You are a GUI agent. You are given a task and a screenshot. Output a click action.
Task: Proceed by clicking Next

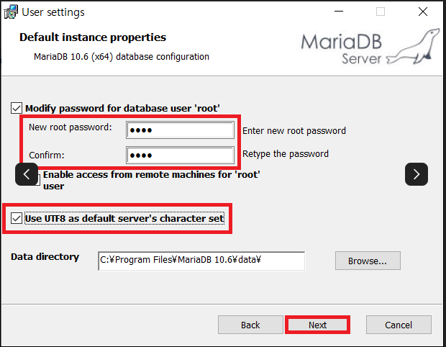(x=317, y=325)
